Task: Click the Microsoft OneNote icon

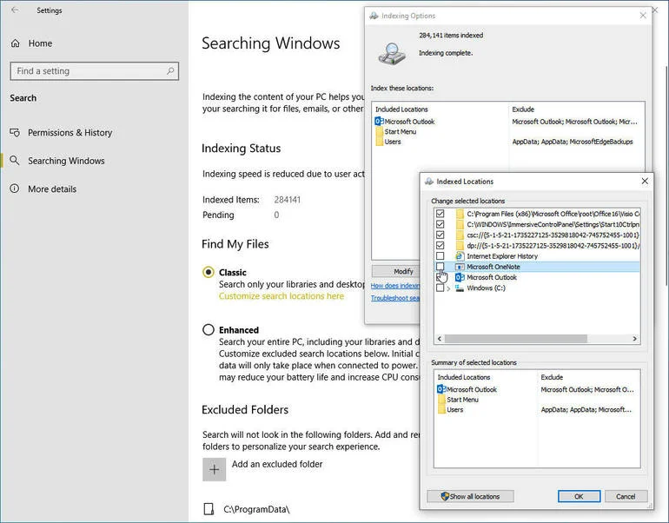Action: (460, 267)
